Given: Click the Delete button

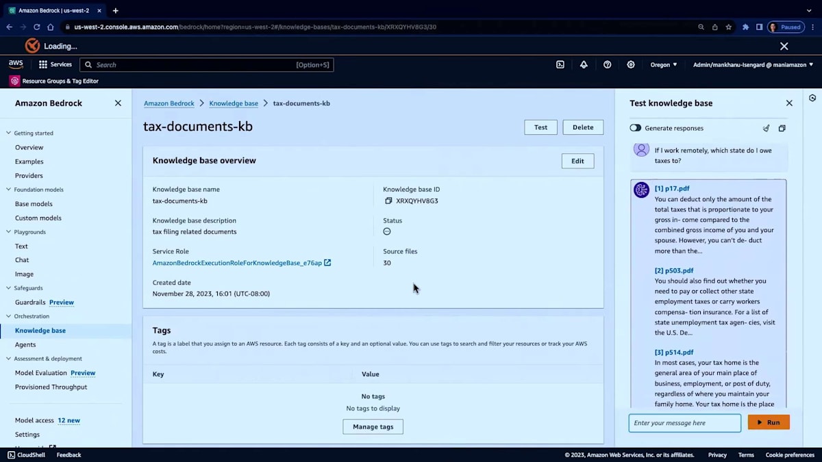Looking at the screenshot, I should tap(583, 127).
